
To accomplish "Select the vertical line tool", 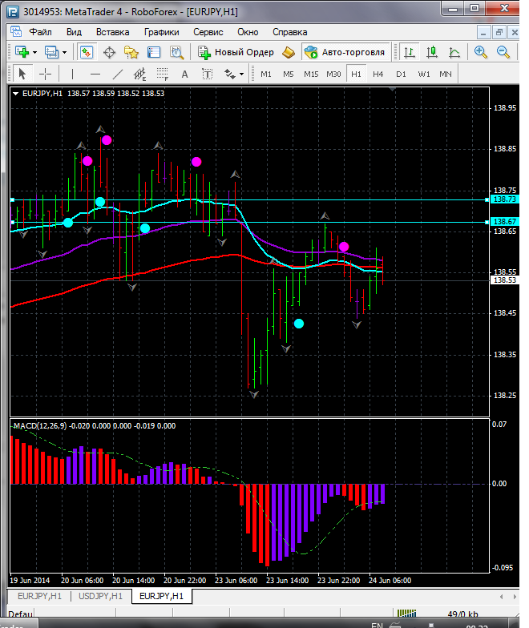I will pos(72,74).
